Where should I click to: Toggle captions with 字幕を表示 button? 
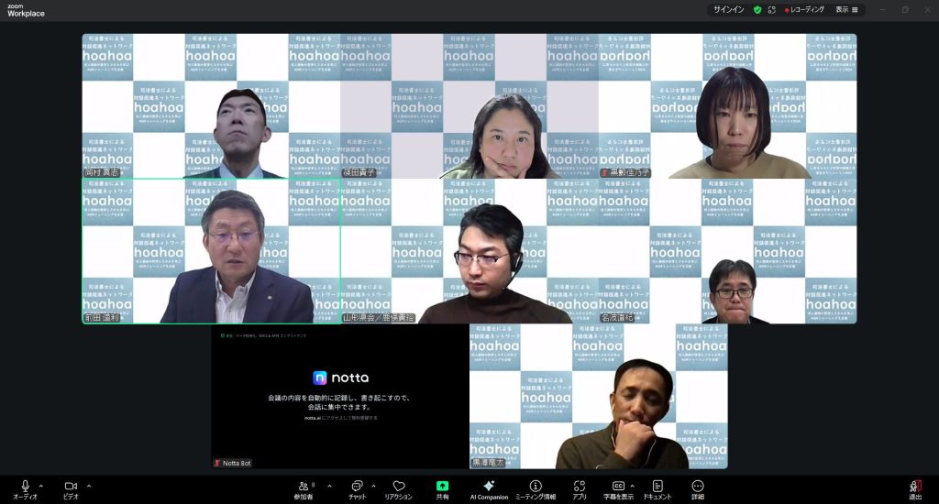(618, 488)
